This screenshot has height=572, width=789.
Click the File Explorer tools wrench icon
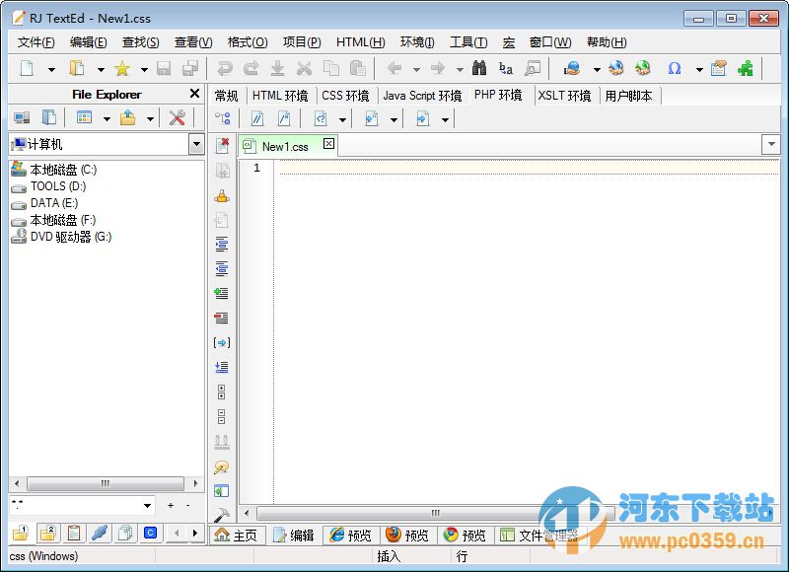click(177, 117)
